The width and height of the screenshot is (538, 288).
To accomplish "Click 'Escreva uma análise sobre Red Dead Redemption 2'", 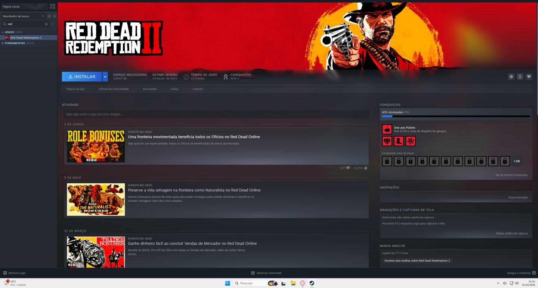I will (x=417, y=260).
